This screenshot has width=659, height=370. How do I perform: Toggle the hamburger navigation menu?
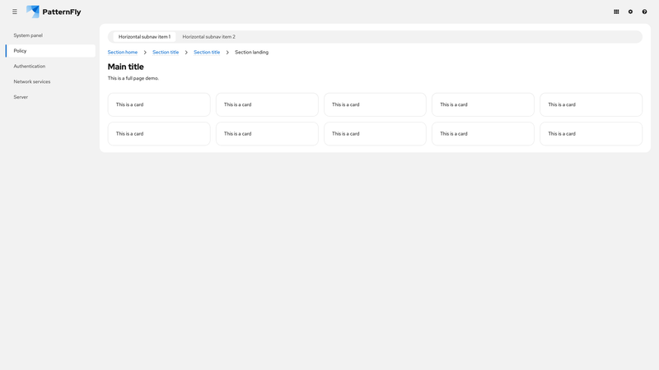tap(15, 12)
